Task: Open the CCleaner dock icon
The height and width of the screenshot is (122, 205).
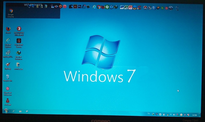Action: [x=139, y=8]
